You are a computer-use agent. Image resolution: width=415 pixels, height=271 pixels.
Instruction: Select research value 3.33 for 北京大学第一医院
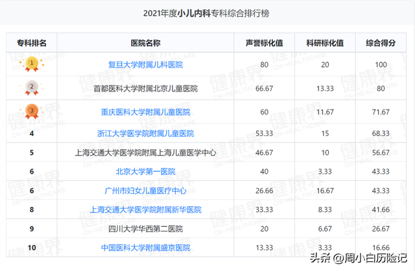[325, 172]
